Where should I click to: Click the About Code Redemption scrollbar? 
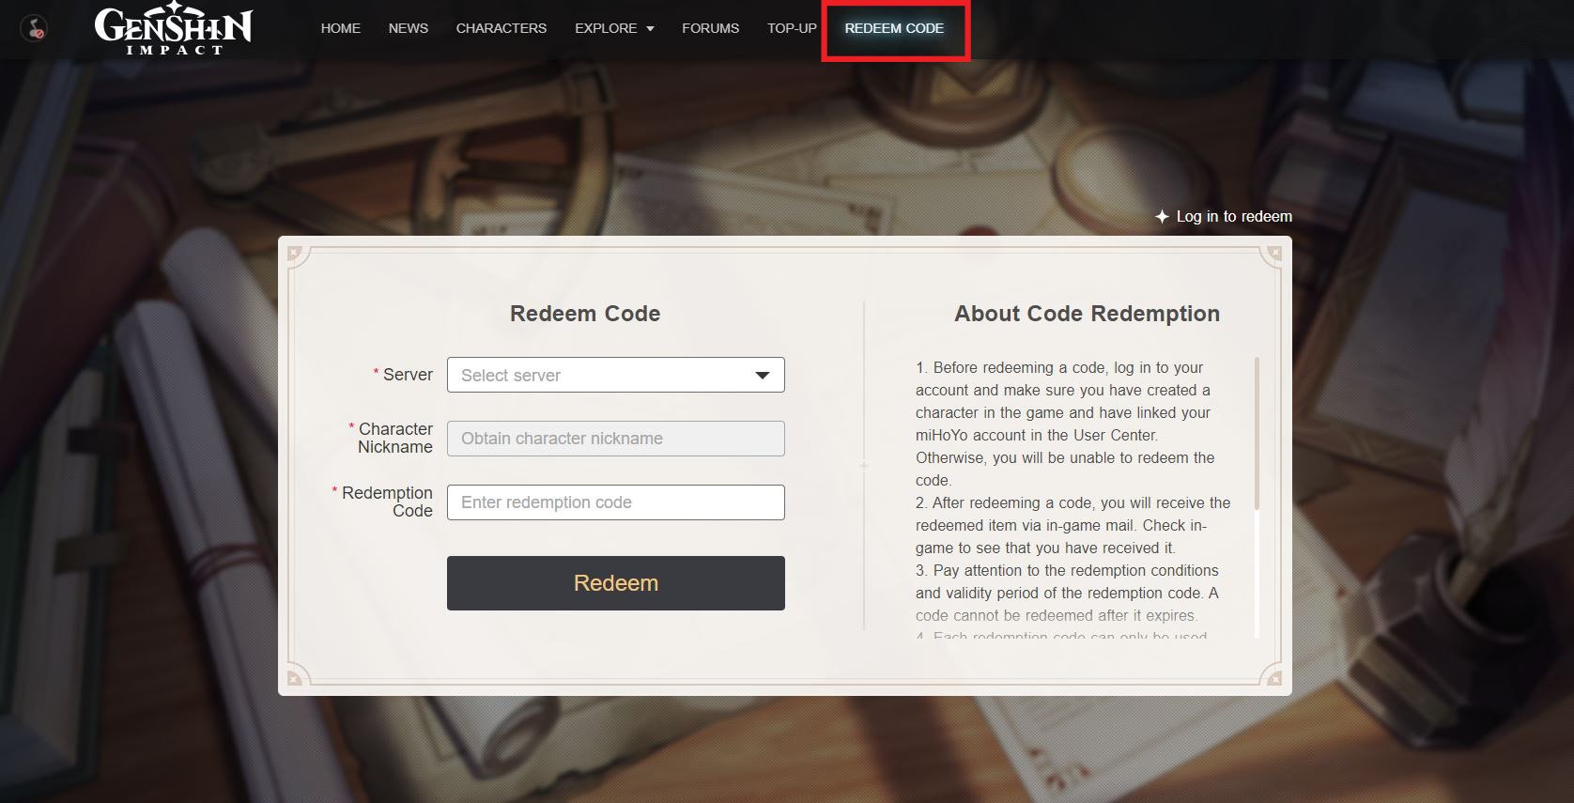pos(1257,433)
